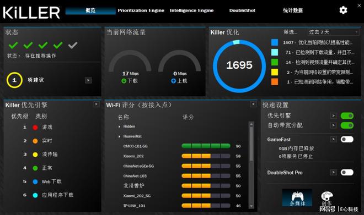This screenshot has height=215, width=364.
Task: Click the yellow 流传输 priority dot
Action: click(35, 155)
